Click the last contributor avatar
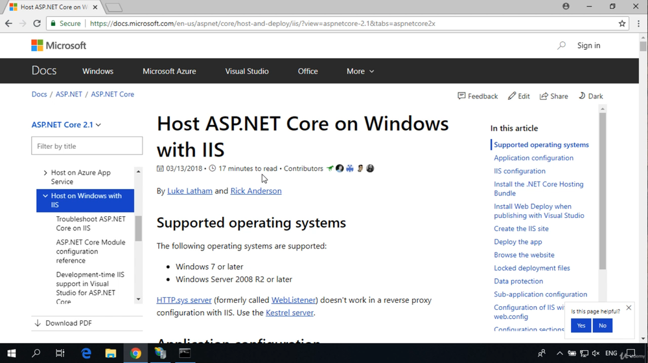648x363 pixels. click(370, 168)
